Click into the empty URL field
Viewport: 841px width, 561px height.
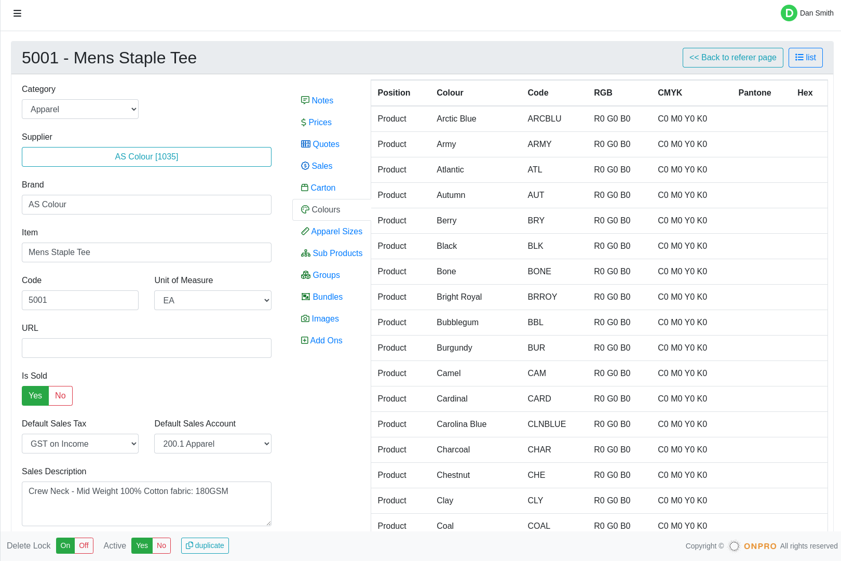coord(146,348)
